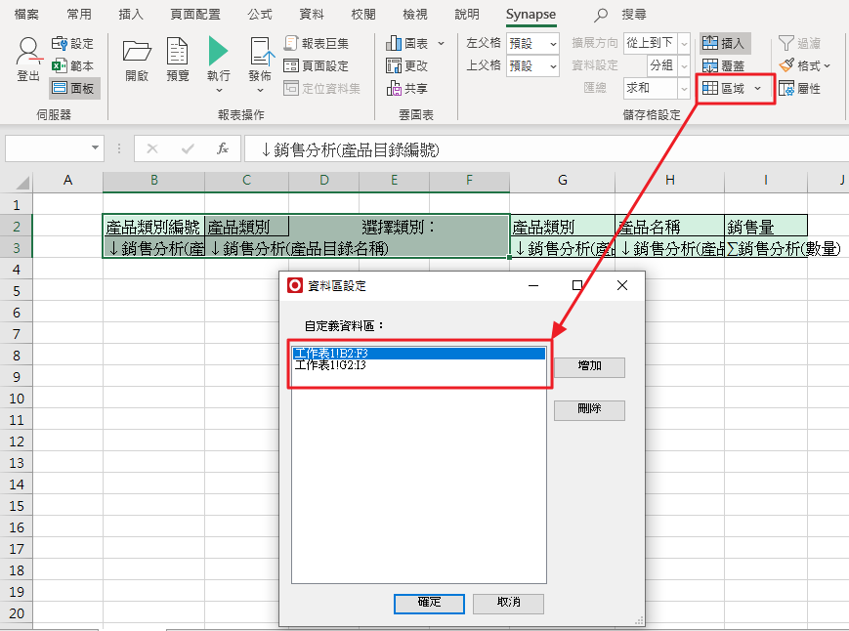849x631 pixels.
Task: Toggle the 覆蓋 overwrite mode button
Action: click(723, 65)
